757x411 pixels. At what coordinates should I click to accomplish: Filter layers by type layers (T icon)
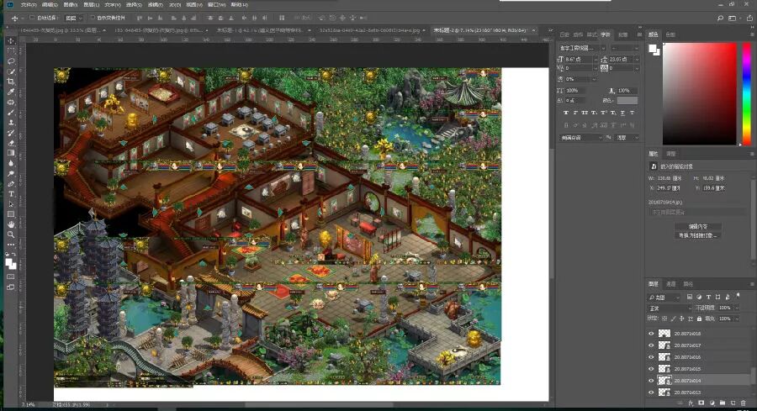tap(708, 297)
